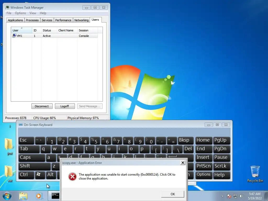
Task: Open the Windows Start orb
Action: pos(7,196)
